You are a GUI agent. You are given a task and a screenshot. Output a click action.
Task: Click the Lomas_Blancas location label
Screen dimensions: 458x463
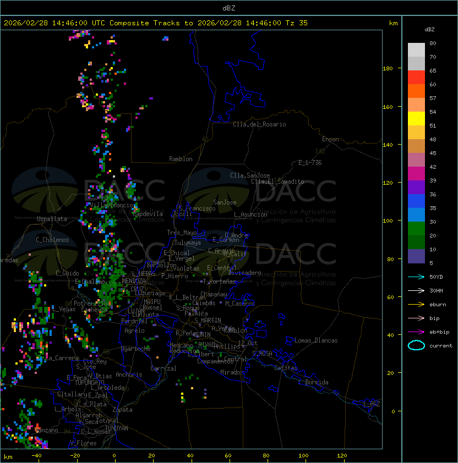click(316, 340)
